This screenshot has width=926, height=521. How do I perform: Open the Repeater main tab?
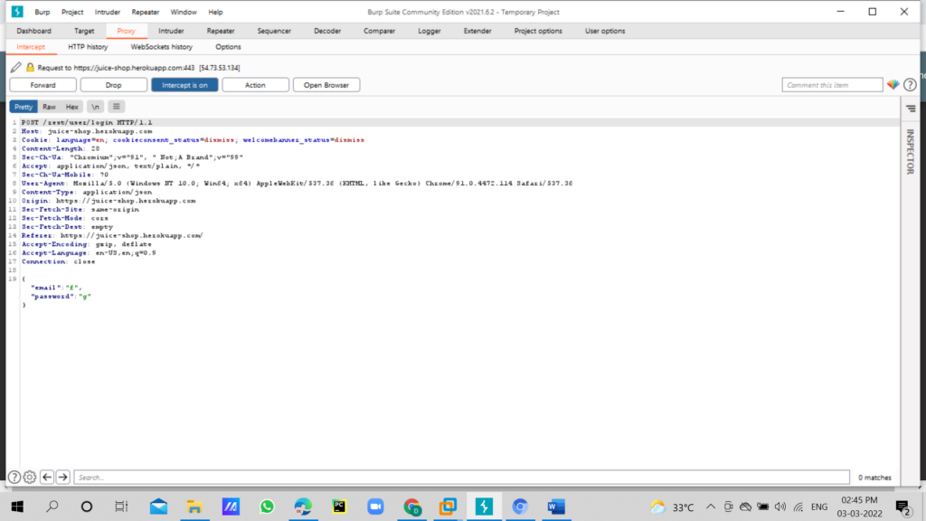(x=220, y=31)
